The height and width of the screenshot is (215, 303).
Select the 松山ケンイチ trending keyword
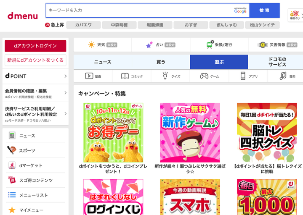point(262,25)
